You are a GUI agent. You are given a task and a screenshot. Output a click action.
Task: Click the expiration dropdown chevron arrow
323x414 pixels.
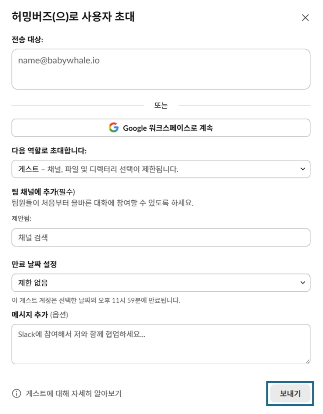(x=302, y=283)
